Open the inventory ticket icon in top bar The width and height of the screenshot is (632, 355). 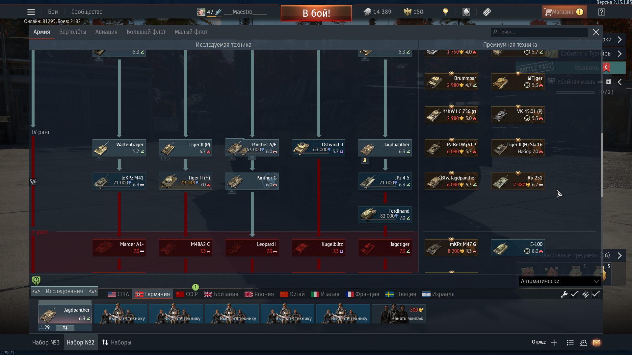[487, 12]
